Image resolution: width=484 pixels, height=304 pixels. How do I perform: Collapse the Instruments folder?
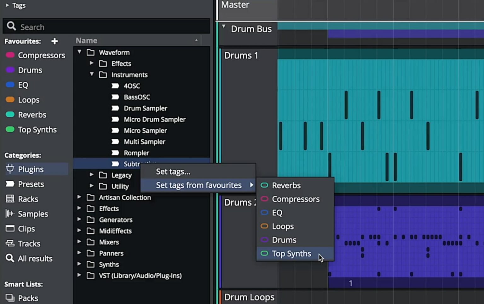click(92, 75)
